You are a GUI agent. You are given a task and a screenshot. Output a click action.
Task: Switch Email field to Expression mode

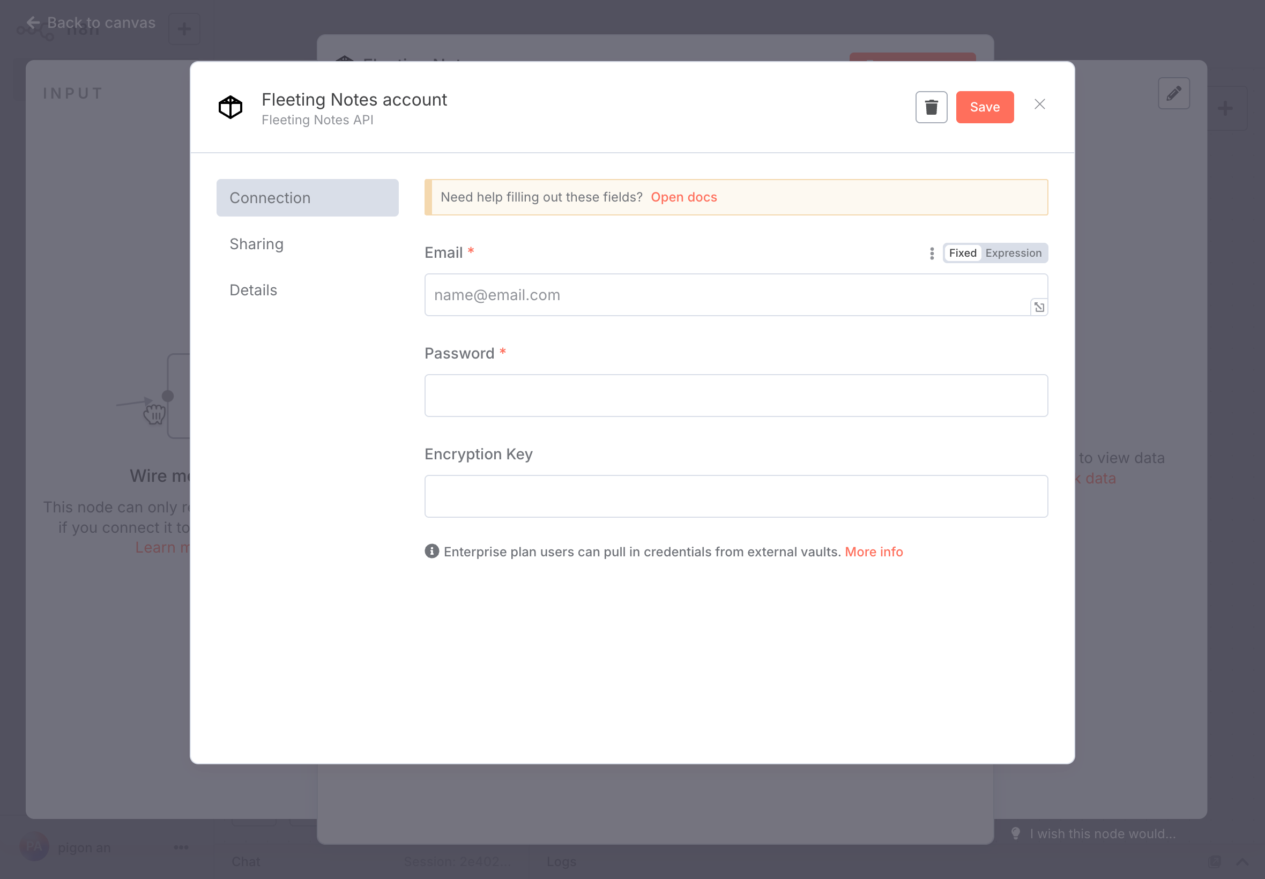point(1013,253)
